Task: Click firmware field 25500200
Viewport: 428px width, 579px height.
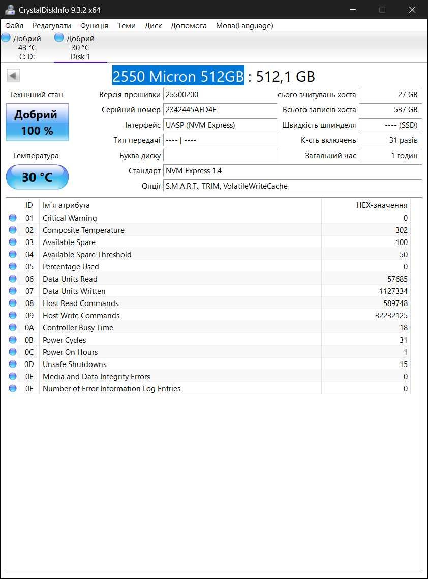Action: (220, 95)
